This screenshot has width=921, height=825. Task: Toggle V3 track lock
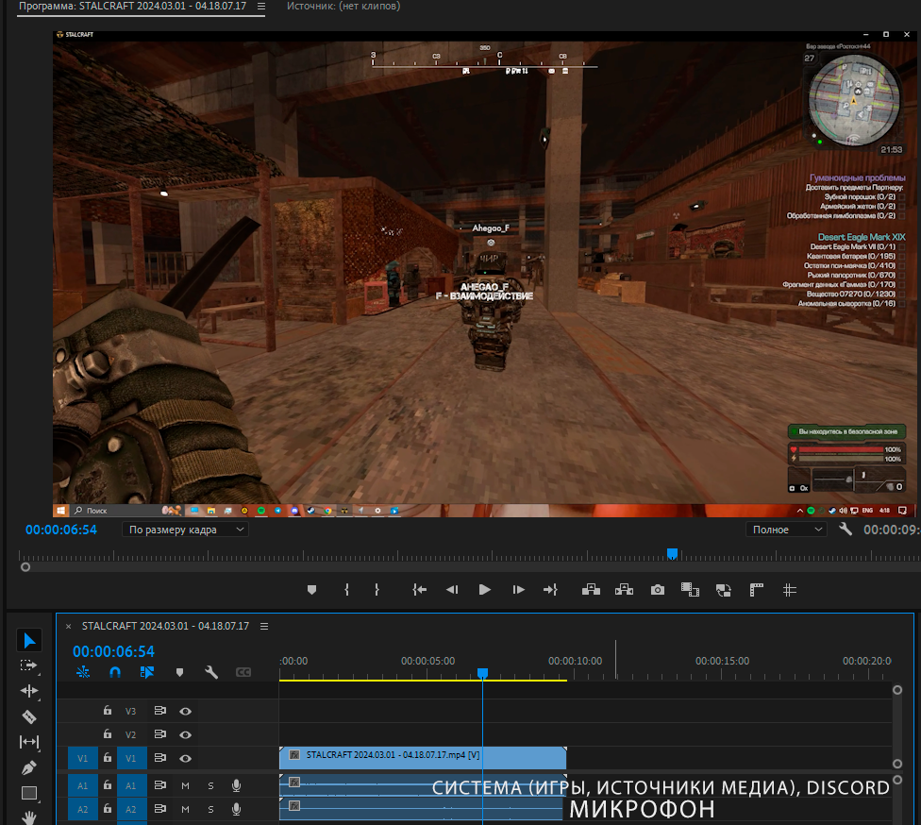[x=108, y=711]
